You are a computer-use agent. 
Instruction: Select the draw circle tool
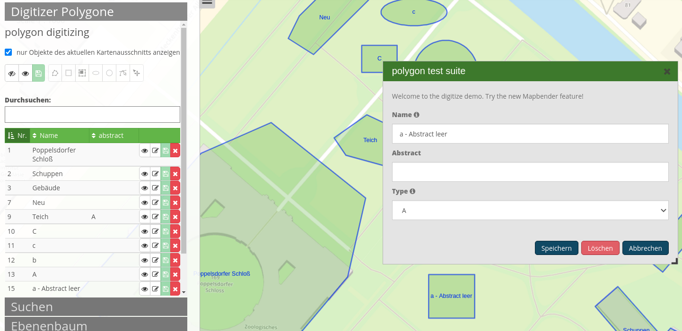click(x=109, y=73)
